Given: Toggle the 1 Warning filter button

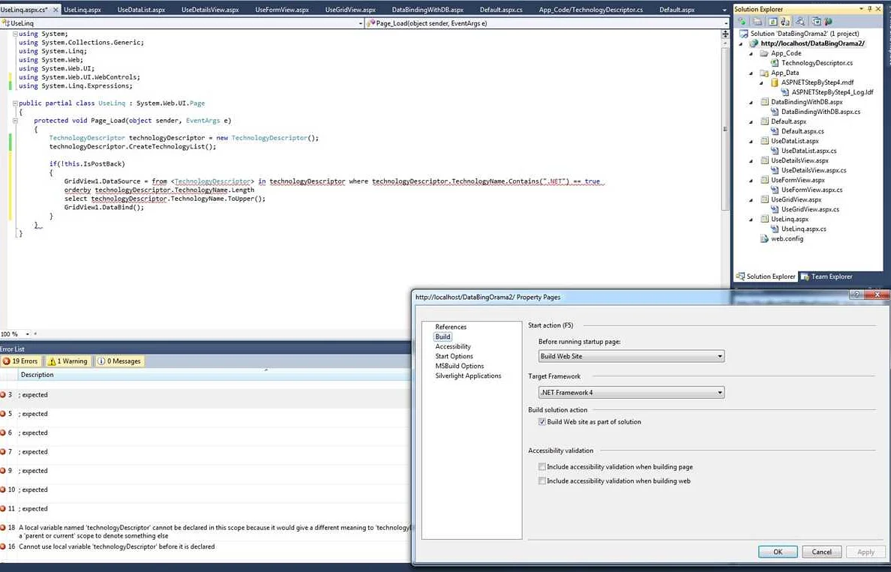Looking at the screenshot, I should coord(67,361).
